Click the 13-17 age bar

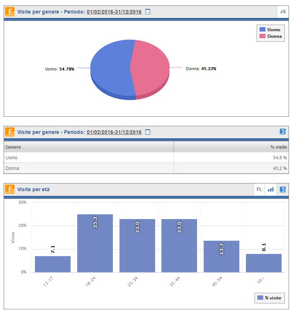coord(53,264)
